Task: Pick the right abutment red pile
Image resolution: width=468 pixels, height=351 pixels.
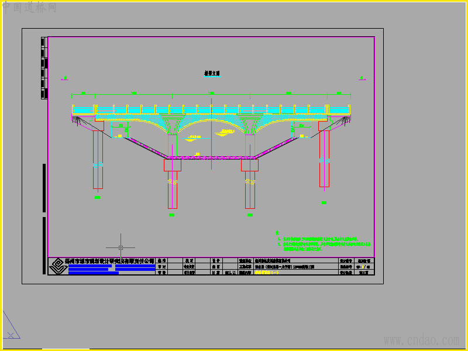Action: pyautogui.click(x=324, y=159)
